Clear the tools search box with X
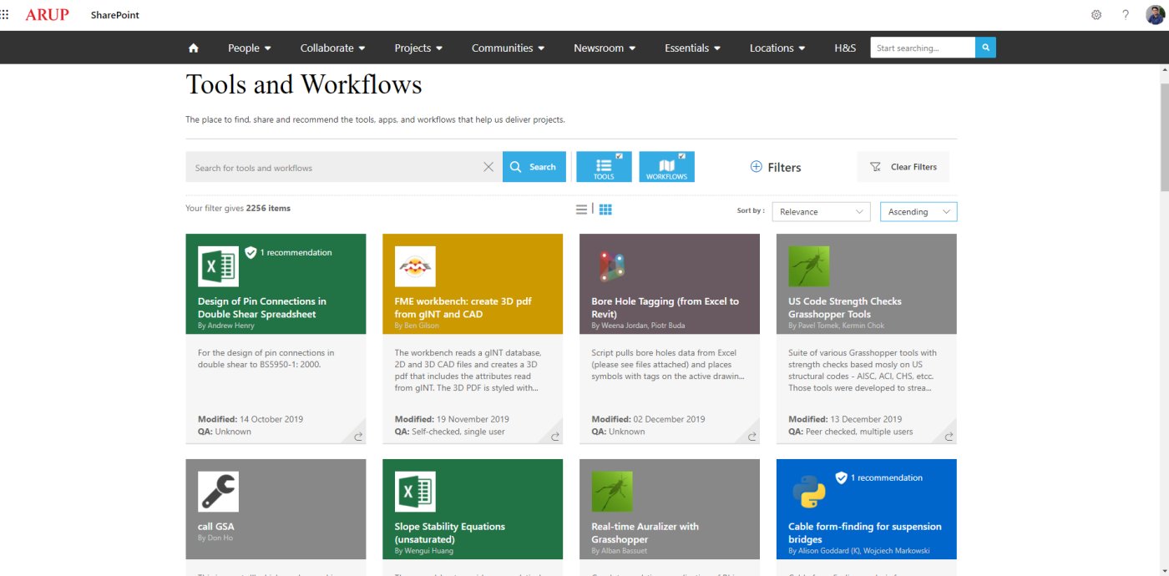This screenshot has height=576, width=1169. (488, 167)
